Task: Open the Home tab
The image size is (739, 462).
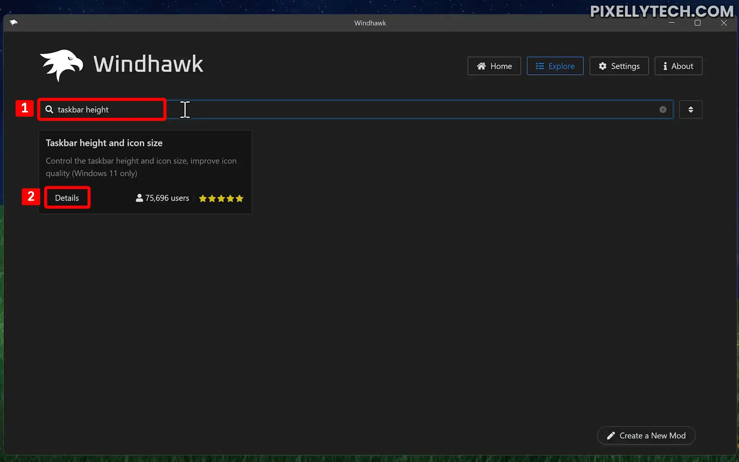Action: [494, 66]
